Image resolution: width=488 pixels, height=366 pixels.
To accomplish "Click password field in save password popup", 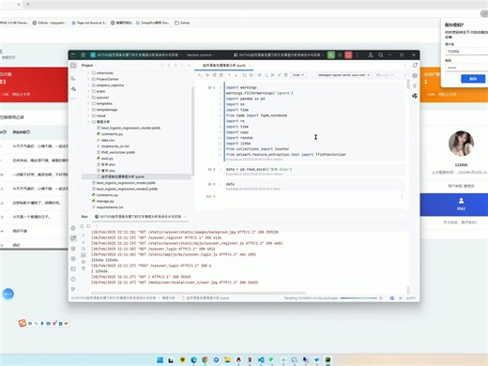I will click(466, 68).
